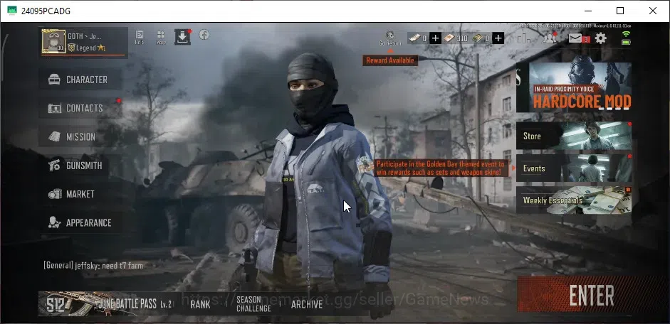Screen dimensions: 670x324
Task: Open the MARKET menu
Action: 80,194
